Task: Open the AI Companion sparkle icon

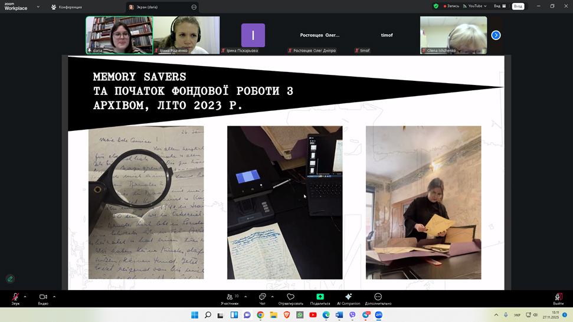Action: click(348, 297)
